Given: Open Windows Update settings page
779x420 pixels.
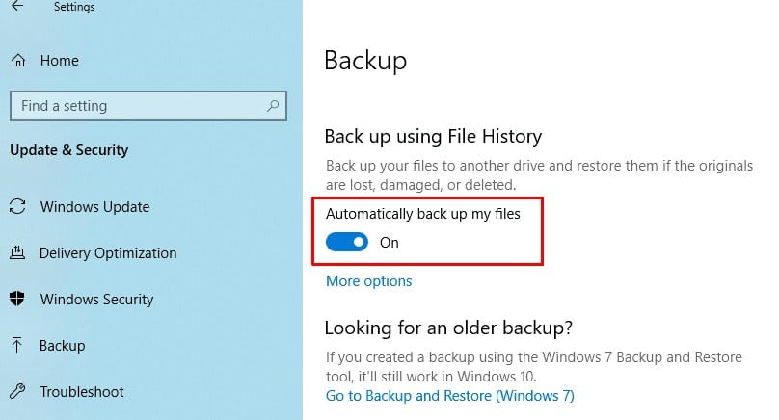Looking at the screenshot, I should [94, 206].
